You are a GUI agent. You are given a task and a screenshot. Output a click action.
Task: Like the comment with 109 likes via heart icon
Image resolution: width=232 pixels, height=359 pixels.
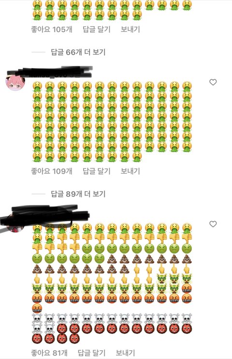click(x=213, y=82)
